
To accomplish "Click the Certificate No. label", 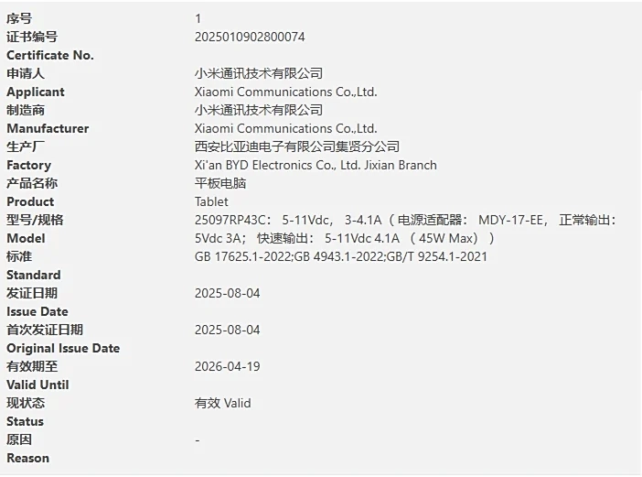I will pyautogui.click(x=50, y=55).
